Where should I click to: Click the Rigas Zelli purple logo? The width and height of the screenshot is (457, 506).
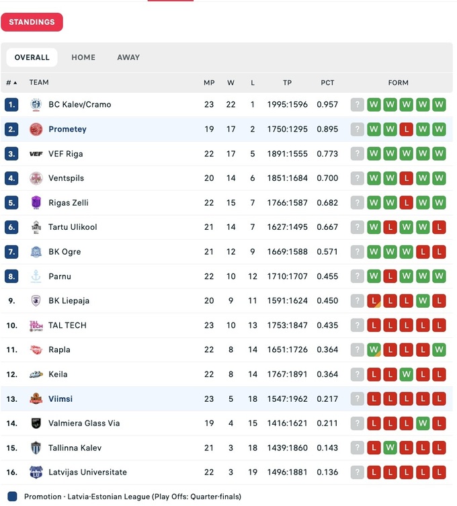36,202
